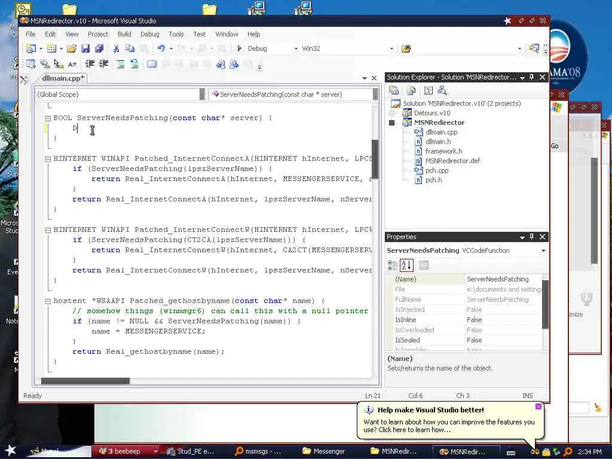Viewport: 612px width, 459px height.
Task: Toggle auto-hide pin on the Properties panel
Action: (x=531, y=237)
